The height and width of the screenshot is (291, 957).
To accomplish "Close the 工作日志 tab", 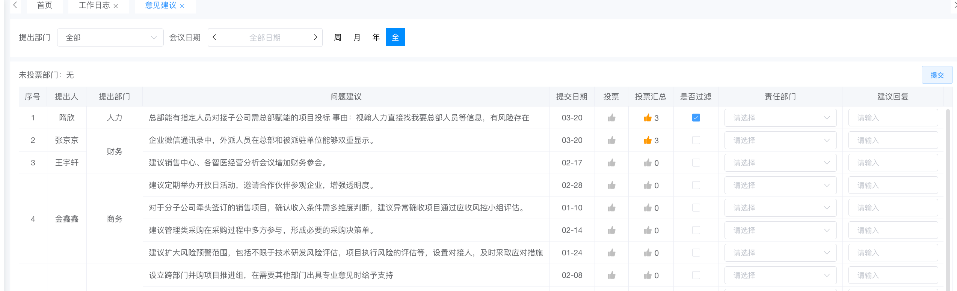I will (116, 6).
